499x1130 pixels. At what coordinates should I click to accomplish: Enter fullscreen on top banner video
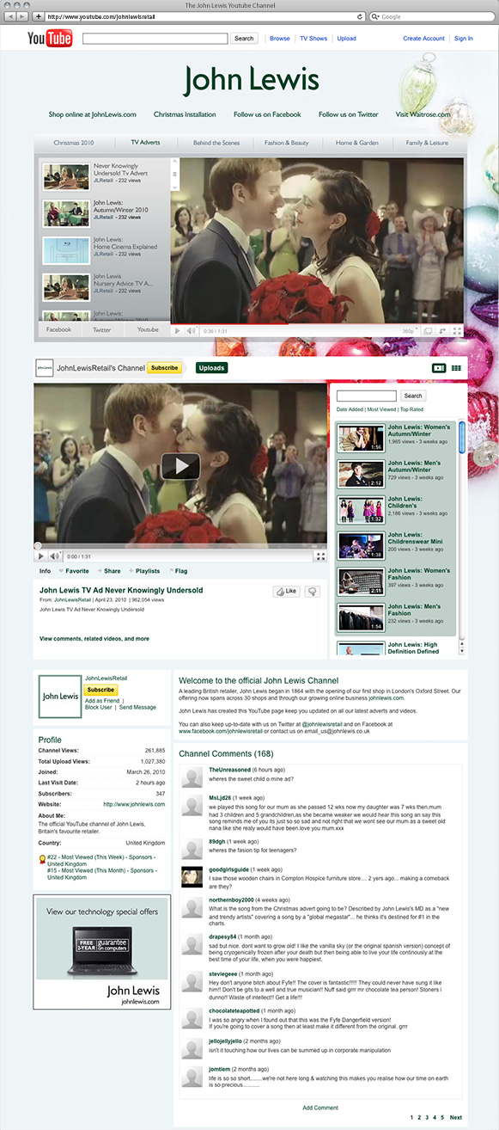click(458, 330)
